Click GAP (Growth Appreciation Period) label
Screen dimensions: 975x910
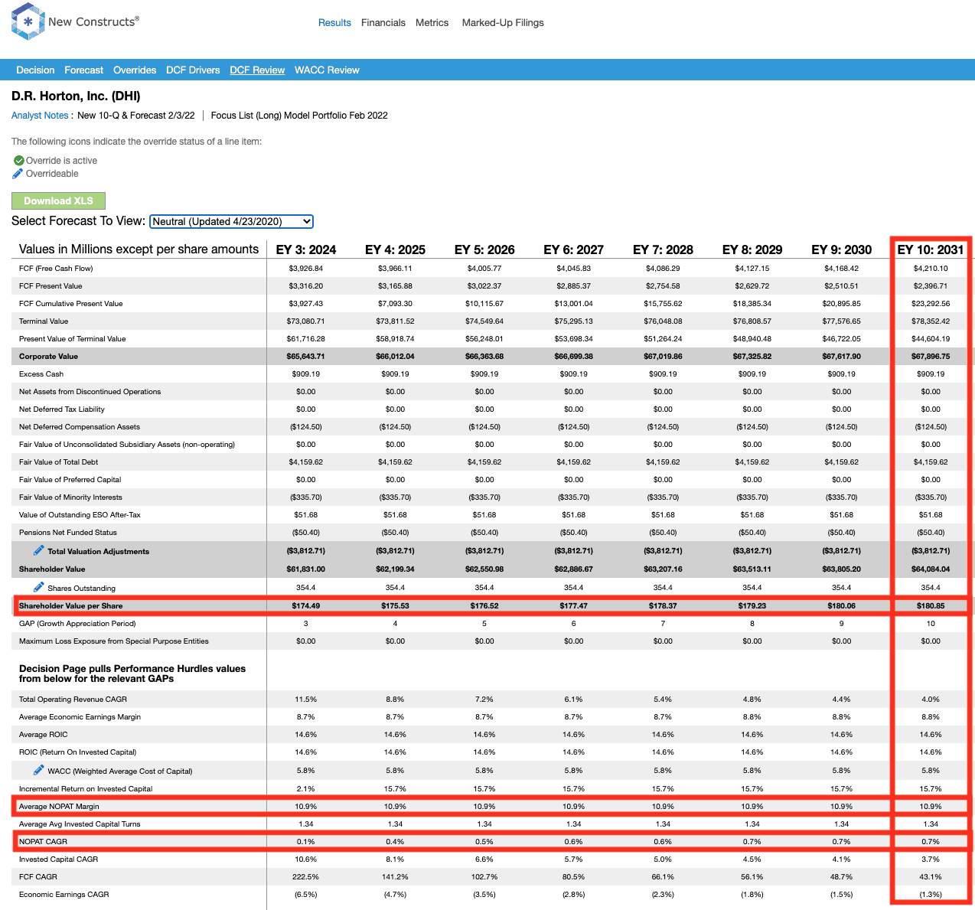[x=77, y=624]
